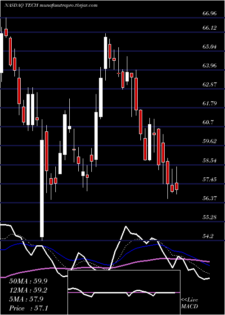Click the 60.7 price axis label
225x315 pixels.
click(208, 122)
